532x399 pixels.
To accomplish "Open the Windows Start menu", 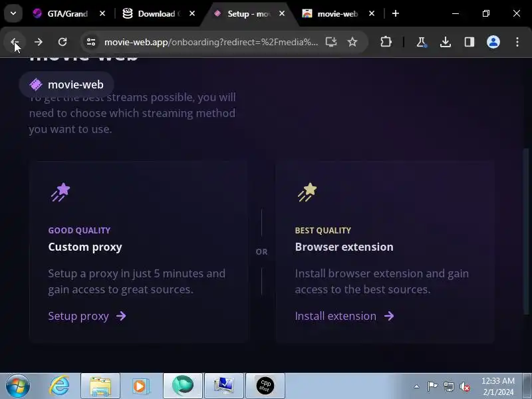I will [18, 386].
